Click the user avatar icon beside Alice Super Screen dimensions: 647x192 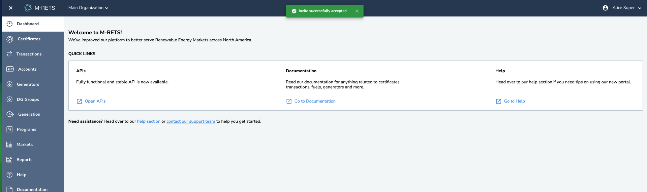pyautogui.click(x=605, y=8)
